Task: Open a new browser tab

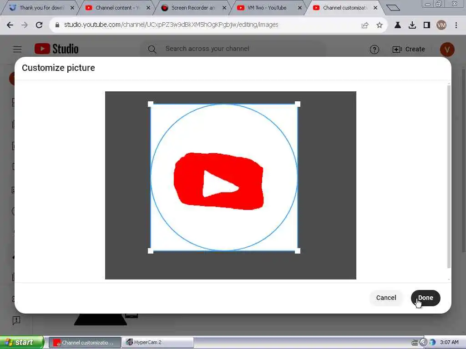Action: pos(393,8)
